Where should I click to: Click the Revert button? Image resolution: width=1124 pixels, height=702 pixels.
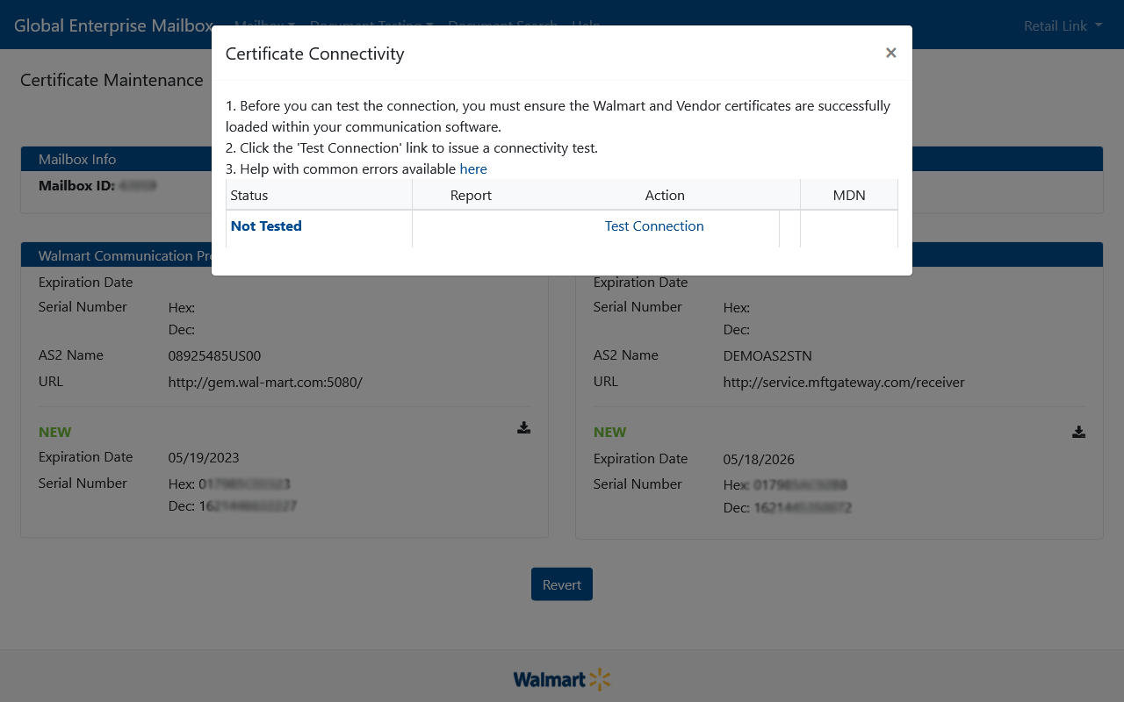click(562, 584)
